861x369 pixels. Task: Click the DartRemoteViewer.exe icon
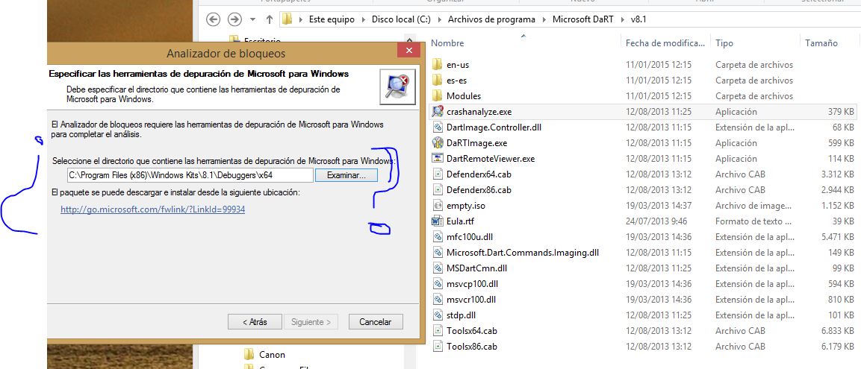pyautogui.click(x=438, y=159)
